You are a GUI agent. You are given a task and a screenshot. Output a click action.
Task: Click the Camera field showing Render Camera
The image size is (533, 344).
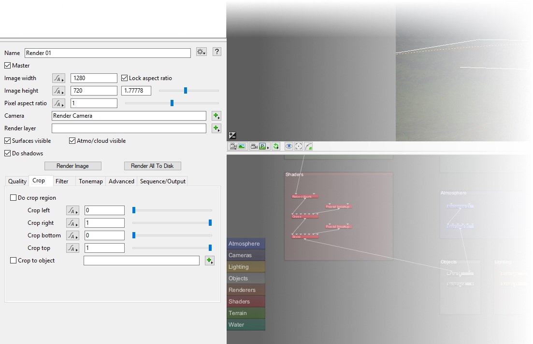click(129, 116)
